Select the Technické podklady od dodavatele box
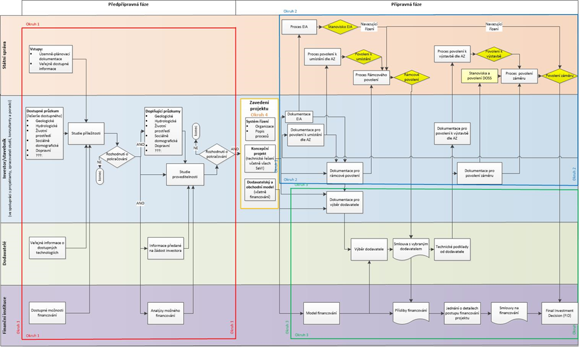This screenshot has height=347, width=579. pyautogui.click(x=452, y=249)
